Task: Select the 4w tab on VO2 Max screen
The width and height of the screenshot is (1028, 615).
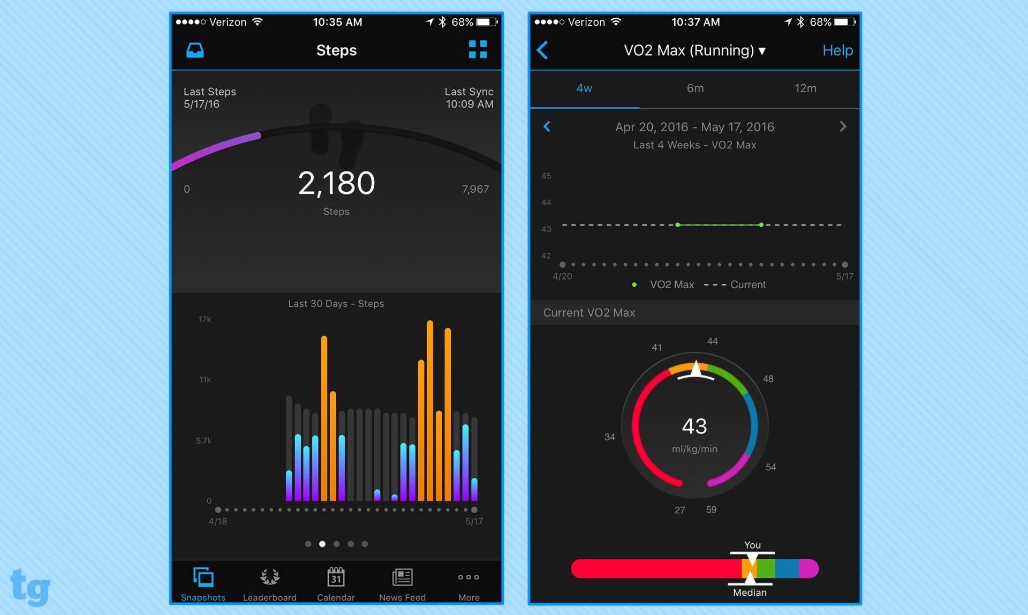Action: click(x=586, y=88)
